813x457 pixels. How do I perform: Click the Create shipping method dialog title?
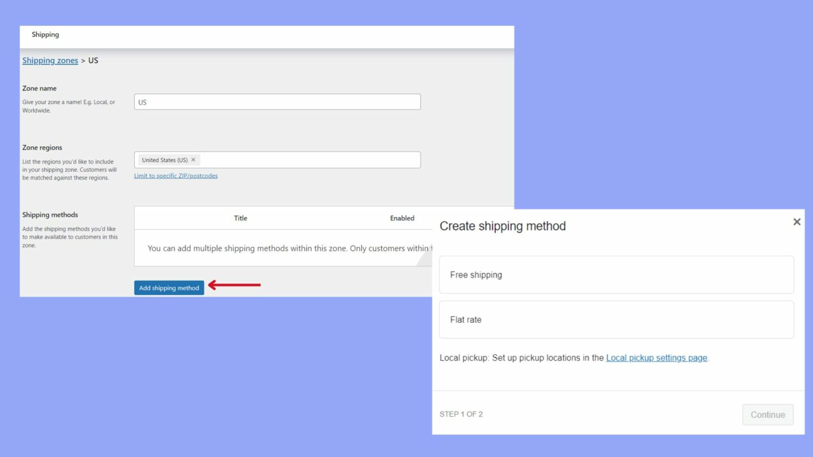click(502, 226)
